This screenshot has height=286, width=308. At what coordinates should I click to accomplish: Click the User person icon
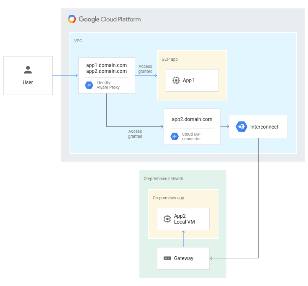click(28, 70)
